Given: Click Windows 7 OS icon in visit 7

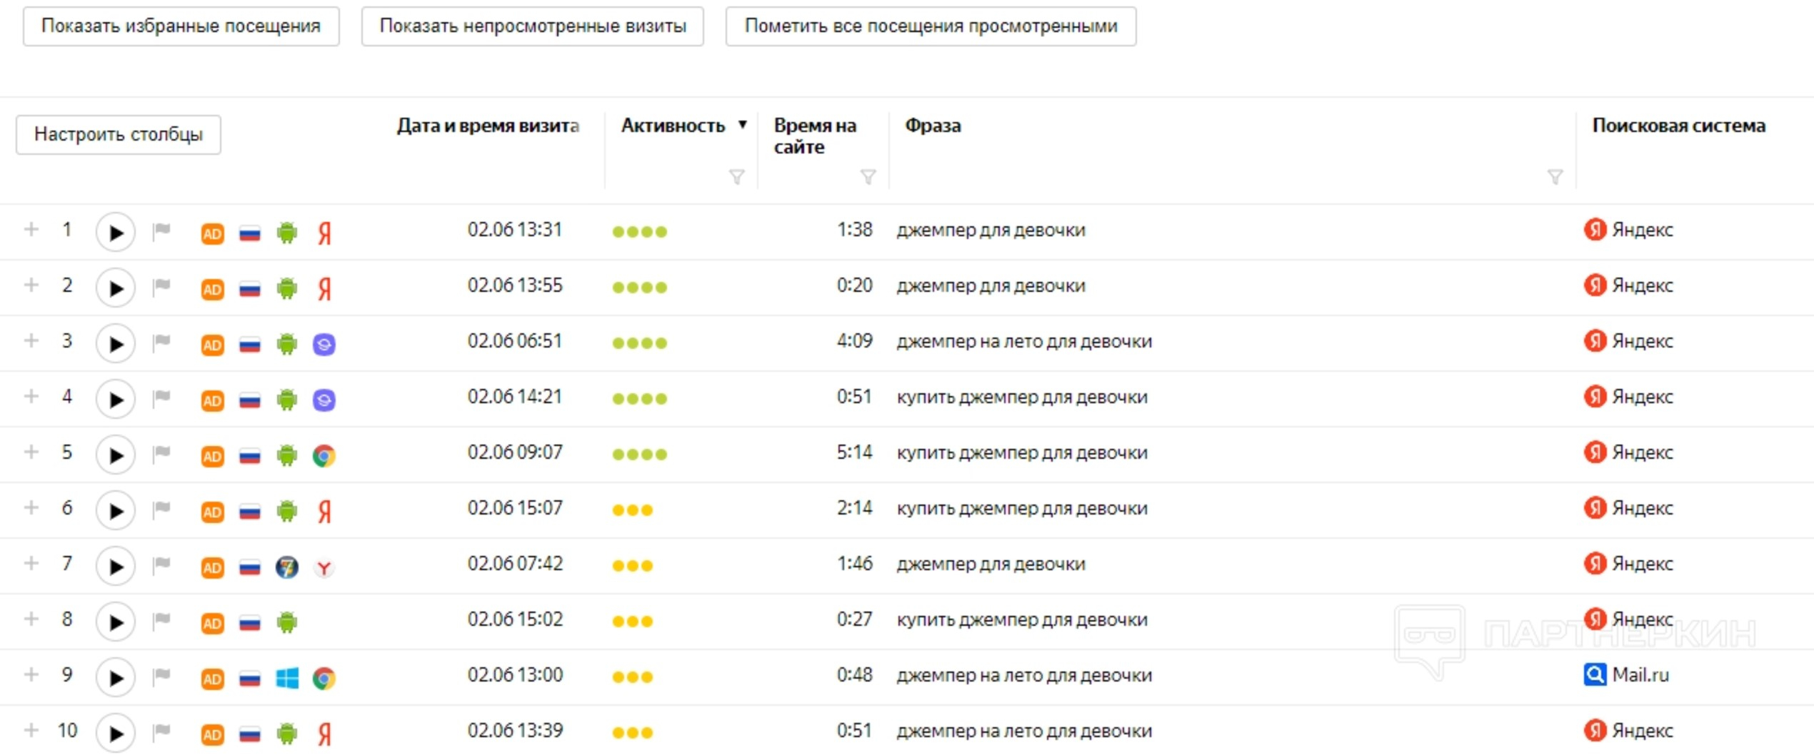Looking at the screenshot, I should (x=286, y=567).
